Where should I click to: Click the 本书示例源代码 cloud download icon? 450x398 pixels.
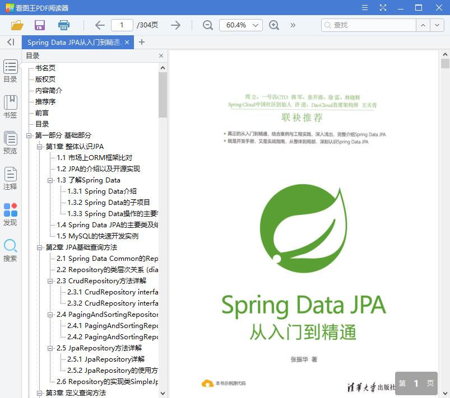click(x=207, y=383)
